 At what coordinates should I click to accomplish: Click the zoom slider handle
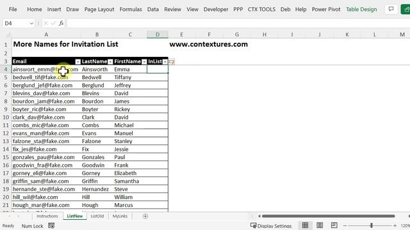(x=372, y=226)
